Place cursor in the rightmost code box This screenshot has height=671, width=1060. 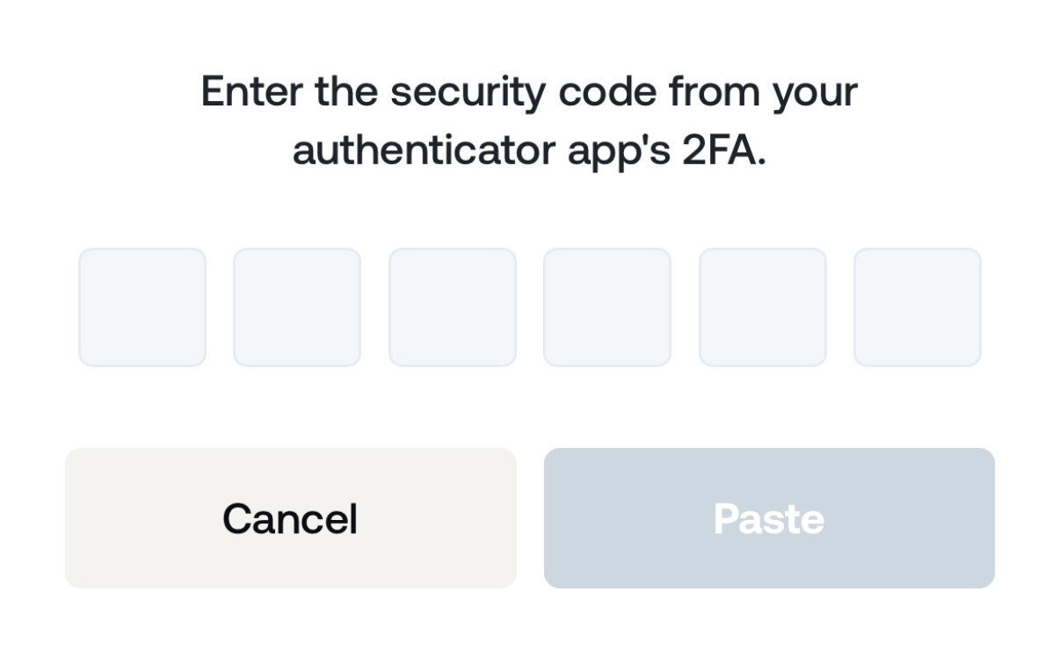[918, 307]
